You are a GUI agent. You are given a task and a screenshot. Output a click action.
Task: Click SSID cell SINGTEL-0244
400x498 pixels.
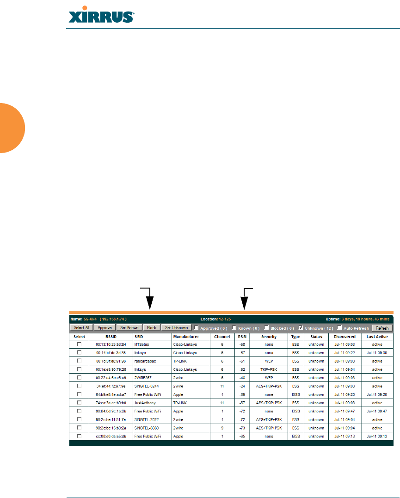146,386
